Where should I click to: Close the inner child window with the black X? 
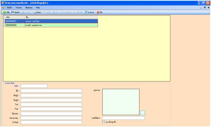click(208, 8)
